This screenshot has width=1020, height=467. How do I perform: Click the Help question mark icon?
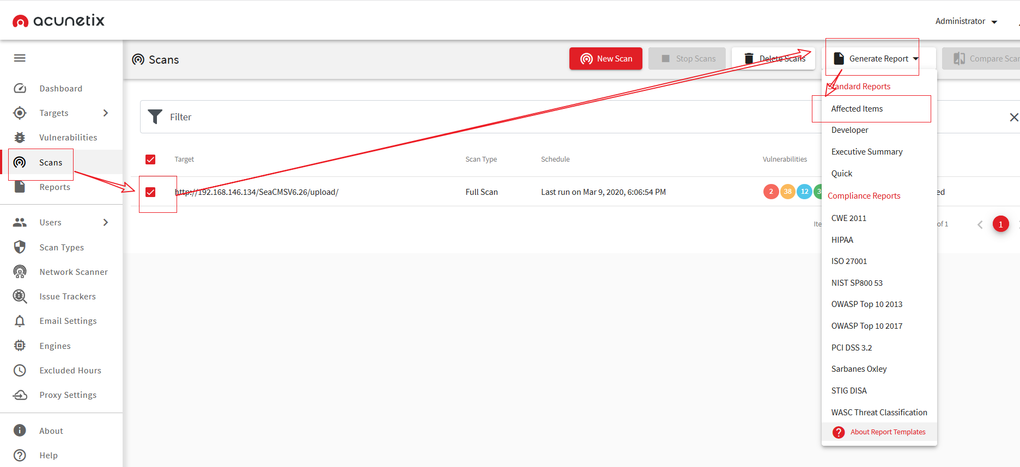pyautogui.click(x=20, y=455)
